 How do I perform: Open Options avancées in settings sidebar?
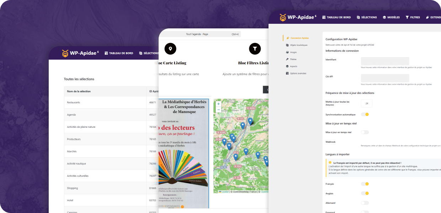(x=298, y=73)
